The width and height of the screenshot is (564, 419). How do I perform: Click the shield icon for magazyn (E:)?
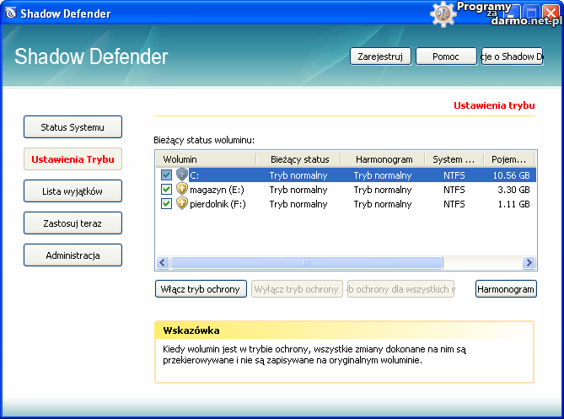tap(181, 190)
